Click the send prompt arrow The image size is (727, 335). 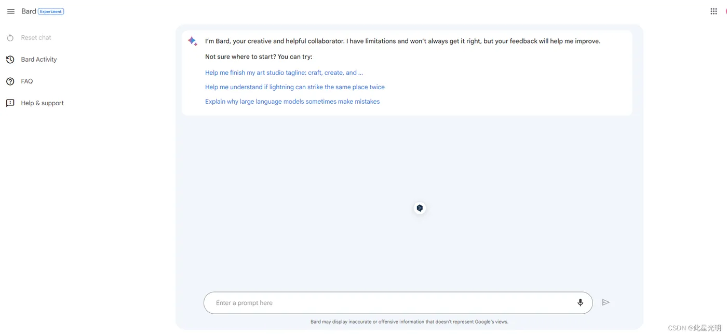coord(605,302)
